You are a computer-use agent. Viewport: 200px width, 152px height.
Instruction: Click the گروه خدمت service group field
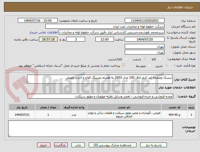(100, 96)
